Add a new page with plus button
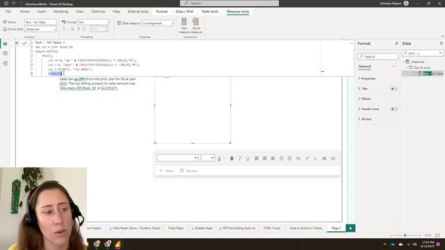Image resolution: width=445 pixels, height=250 pixels. pos(350,228)
